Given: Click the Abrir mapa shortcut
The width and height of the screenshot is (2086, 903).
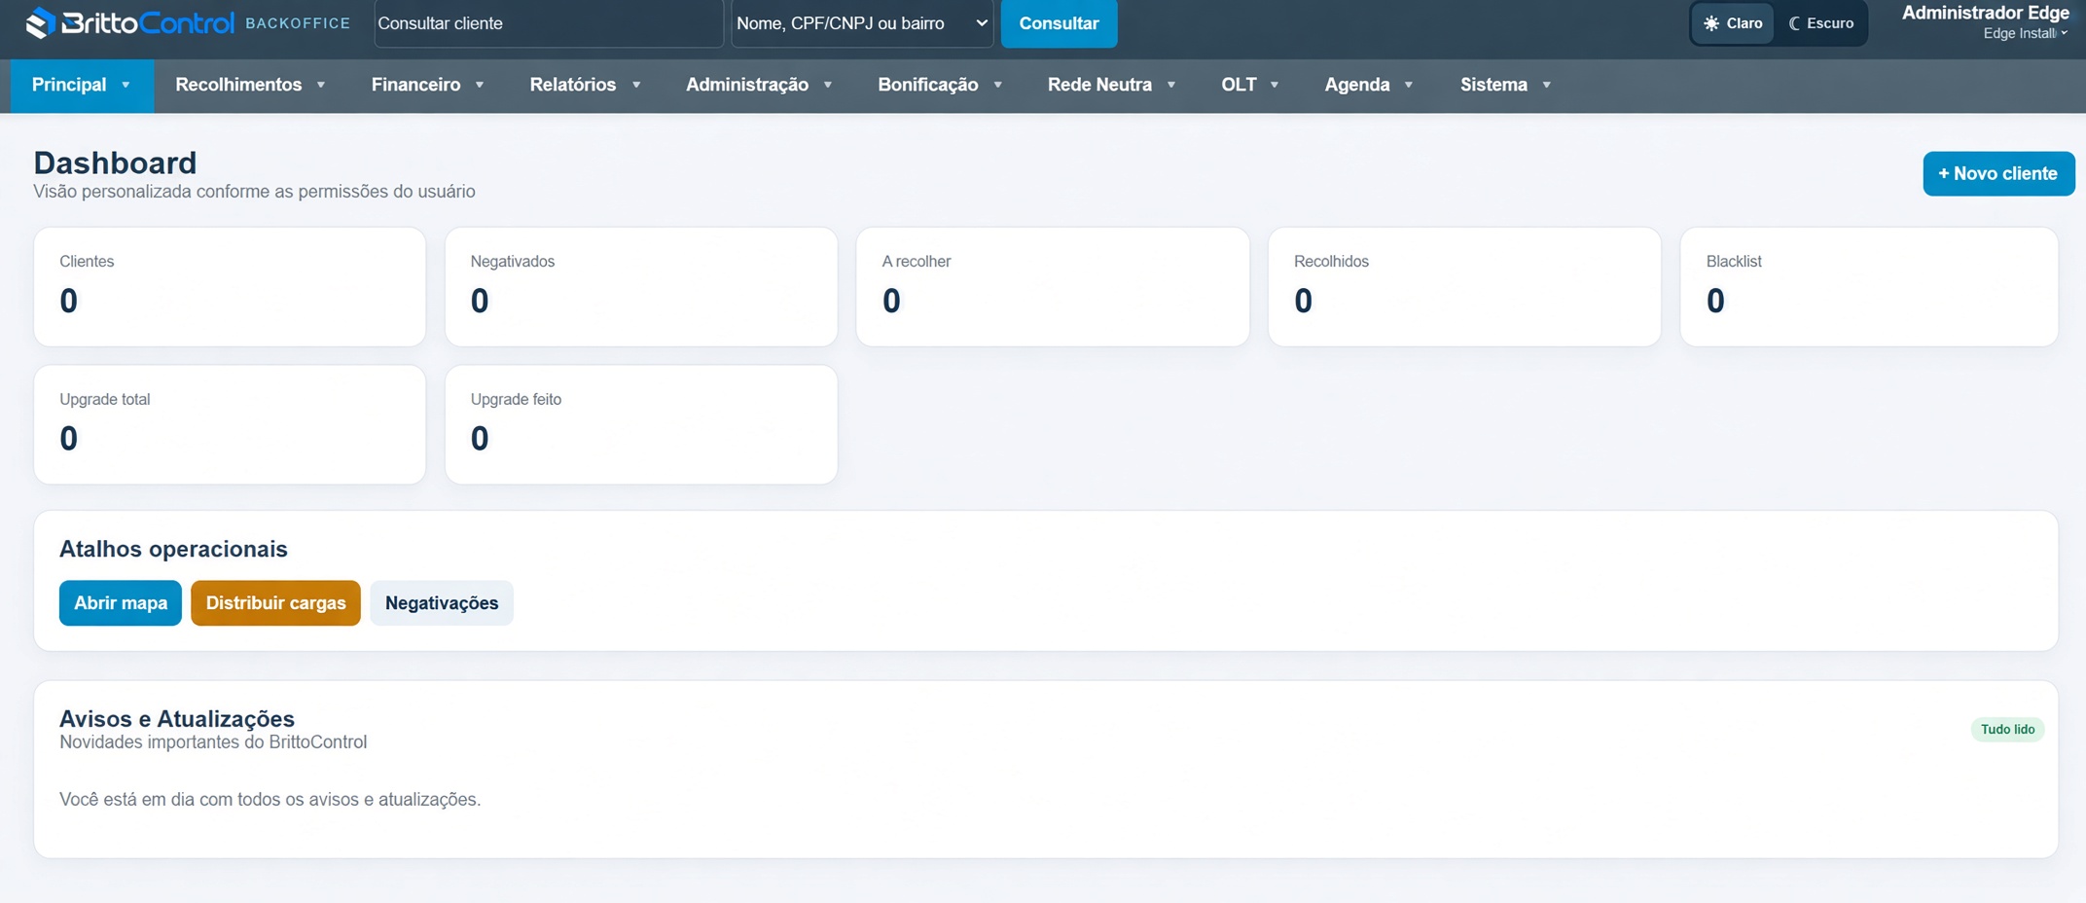Looking at the screenshot, I should (x=121, y=603).
